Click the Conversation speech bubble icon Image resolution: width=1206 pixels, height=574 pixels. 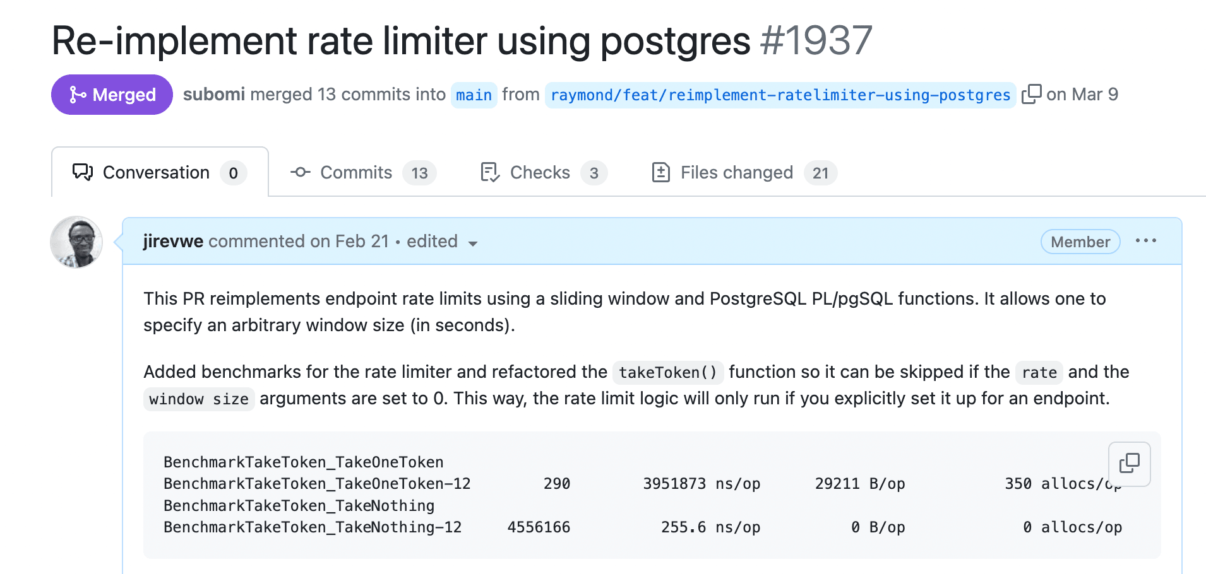point(82,172)
